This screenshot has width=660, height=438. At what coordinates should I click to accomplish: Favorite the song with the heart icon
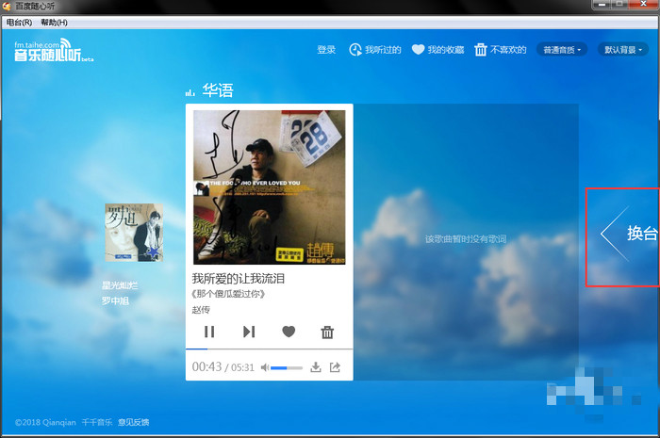click(289, 332)
